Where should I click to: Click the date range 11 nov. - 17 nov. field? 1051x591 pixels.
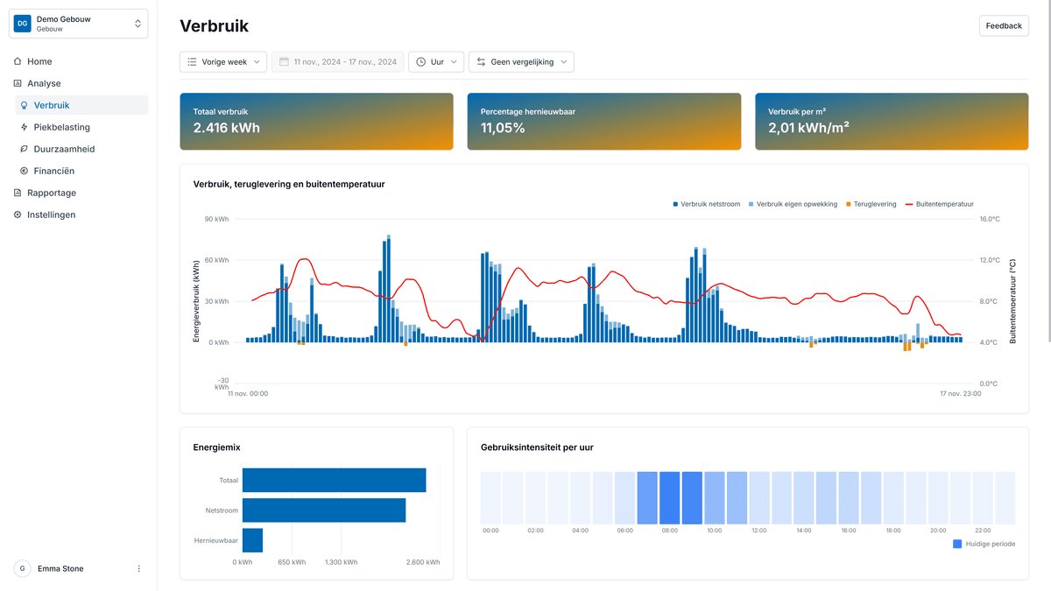337,62
